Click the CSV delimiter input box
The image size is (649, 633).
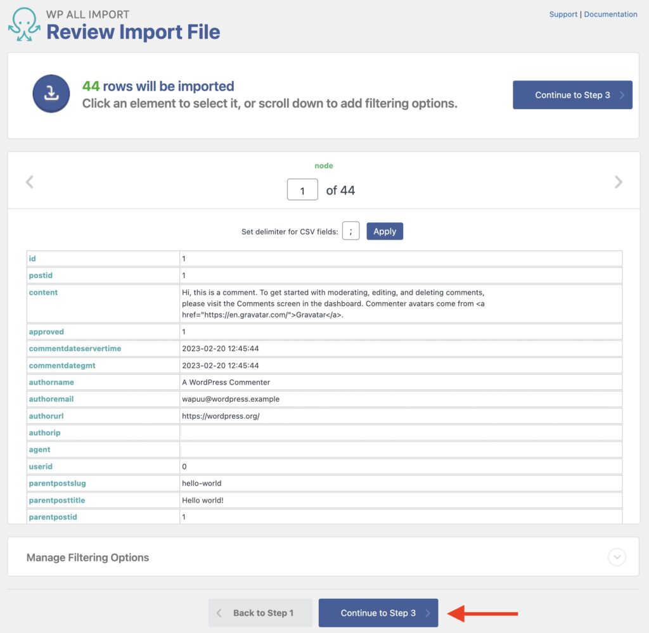coord(350,231)
